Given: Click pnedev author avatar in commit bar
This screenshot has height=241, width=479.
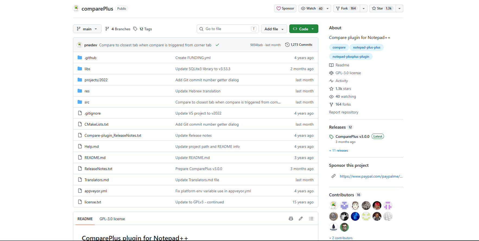Looking at the screenshot, I should click(x=80, y=45).
